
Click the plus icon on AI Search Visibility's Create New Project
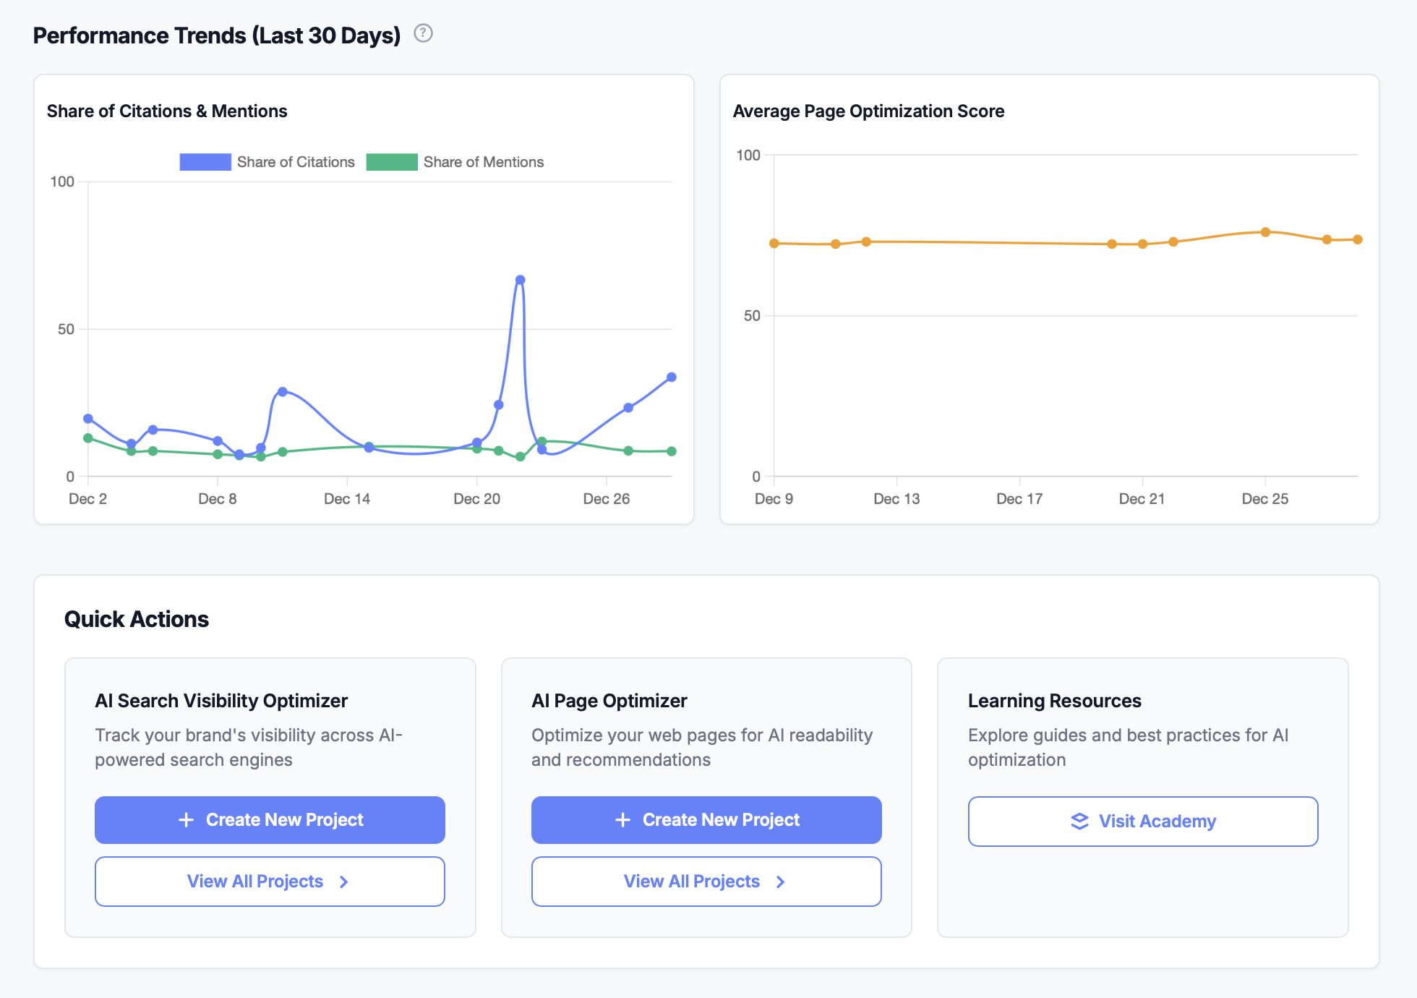186,819
